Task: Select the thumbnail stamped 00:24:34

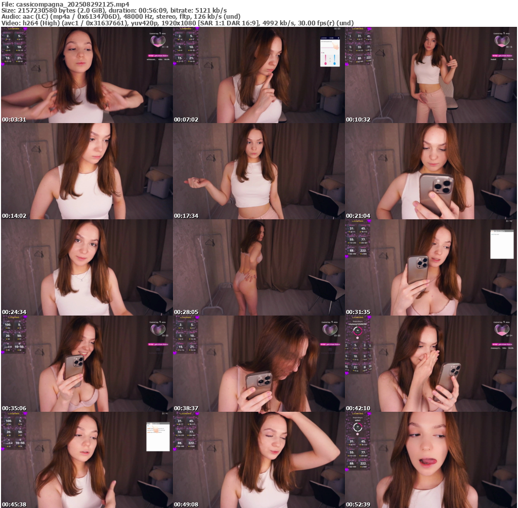Action: point(87,267)
